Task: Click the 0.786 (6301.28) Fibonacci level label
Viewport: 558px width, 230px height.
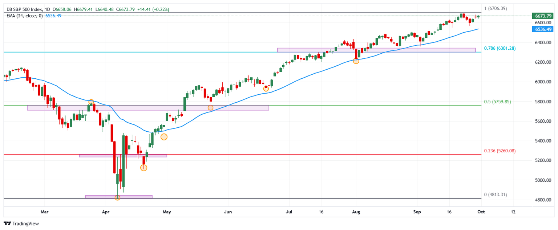Action: pyautogui.click(x=500, y=48)
